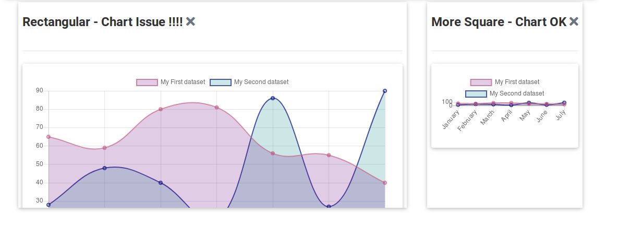Click the 50 y-axis label

tap(40, 164)
